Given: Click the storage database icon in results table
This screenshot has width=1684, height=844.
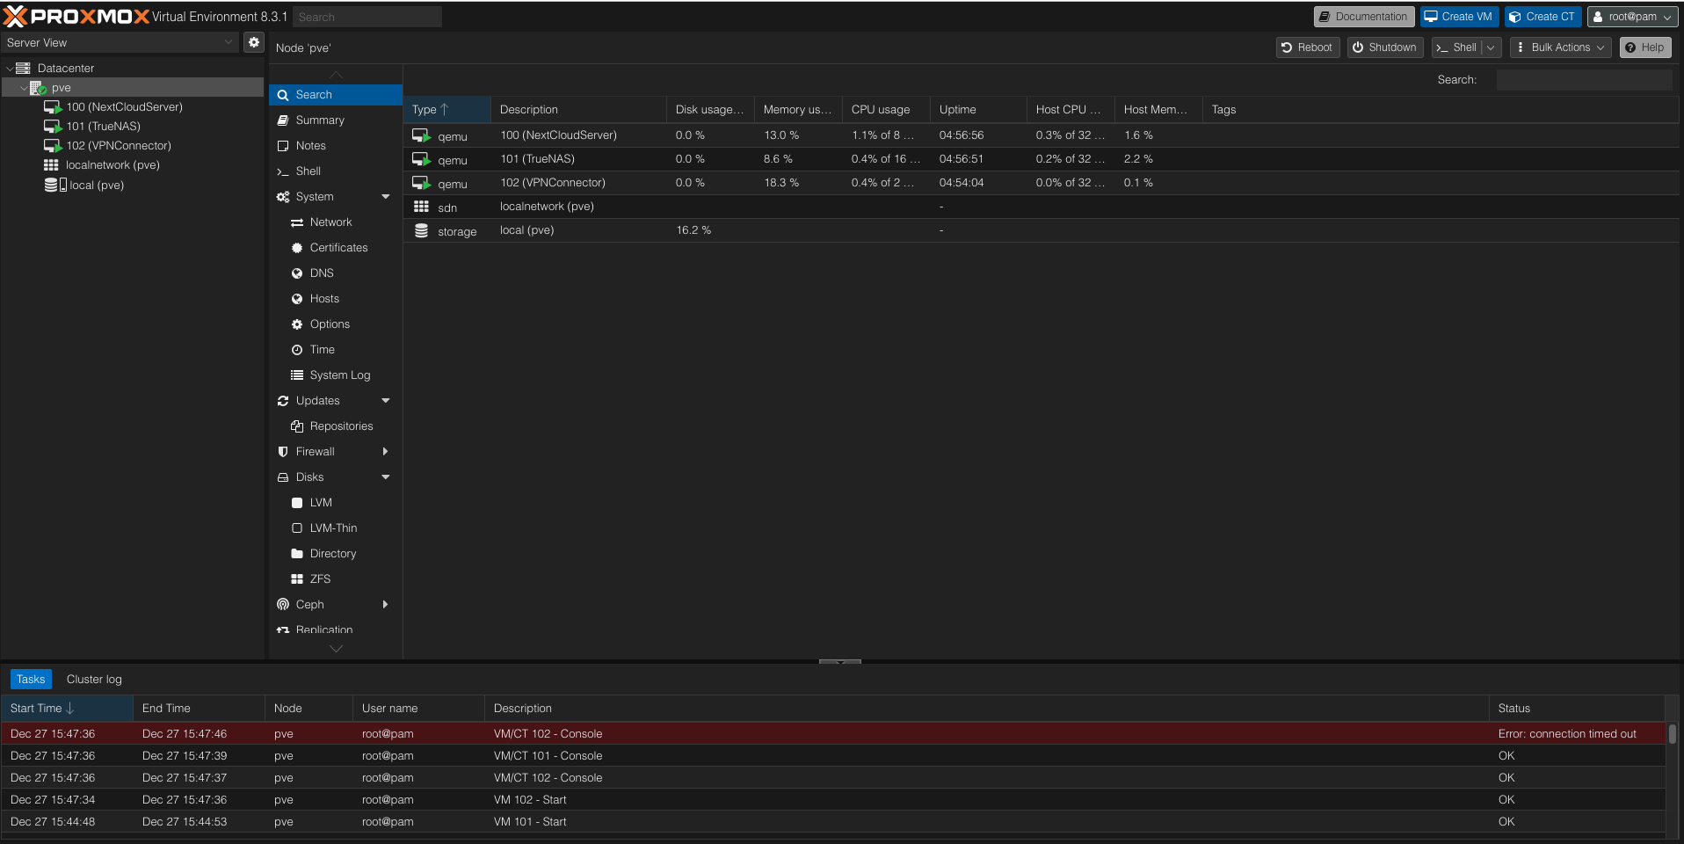Looking at the screenshot, I should click(x=421, y=230).
